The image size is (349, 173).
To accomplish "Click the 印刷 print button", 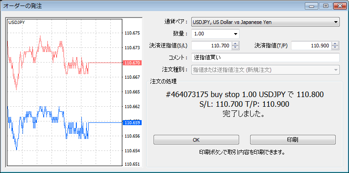I will tap(293, 140).
